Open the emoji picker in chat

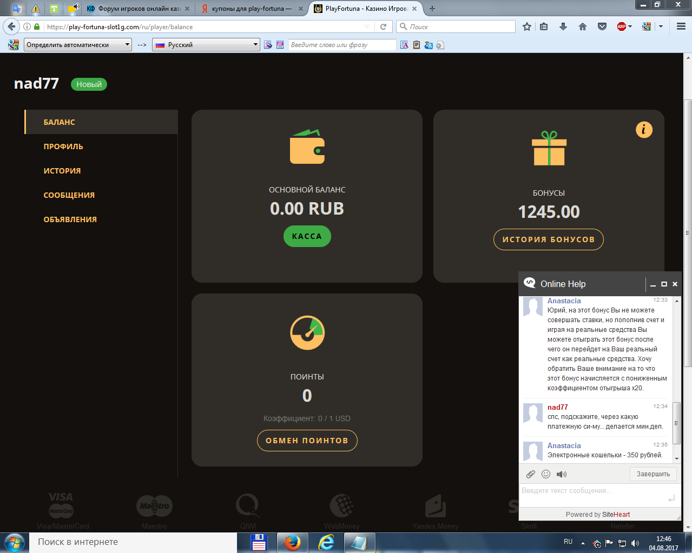click(546, 474)
